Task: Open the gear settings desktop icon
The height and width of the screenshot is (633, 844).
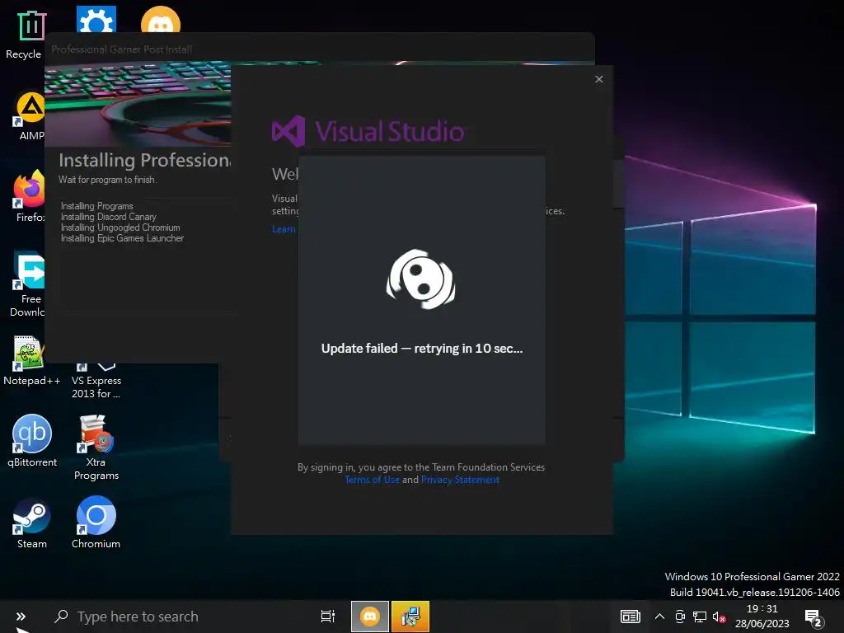Action: [x=96, y=19]
